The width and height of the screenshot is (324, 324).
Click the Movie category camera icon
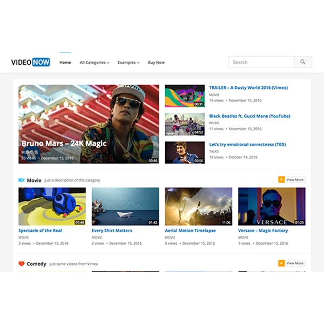(x=22, y=180)
